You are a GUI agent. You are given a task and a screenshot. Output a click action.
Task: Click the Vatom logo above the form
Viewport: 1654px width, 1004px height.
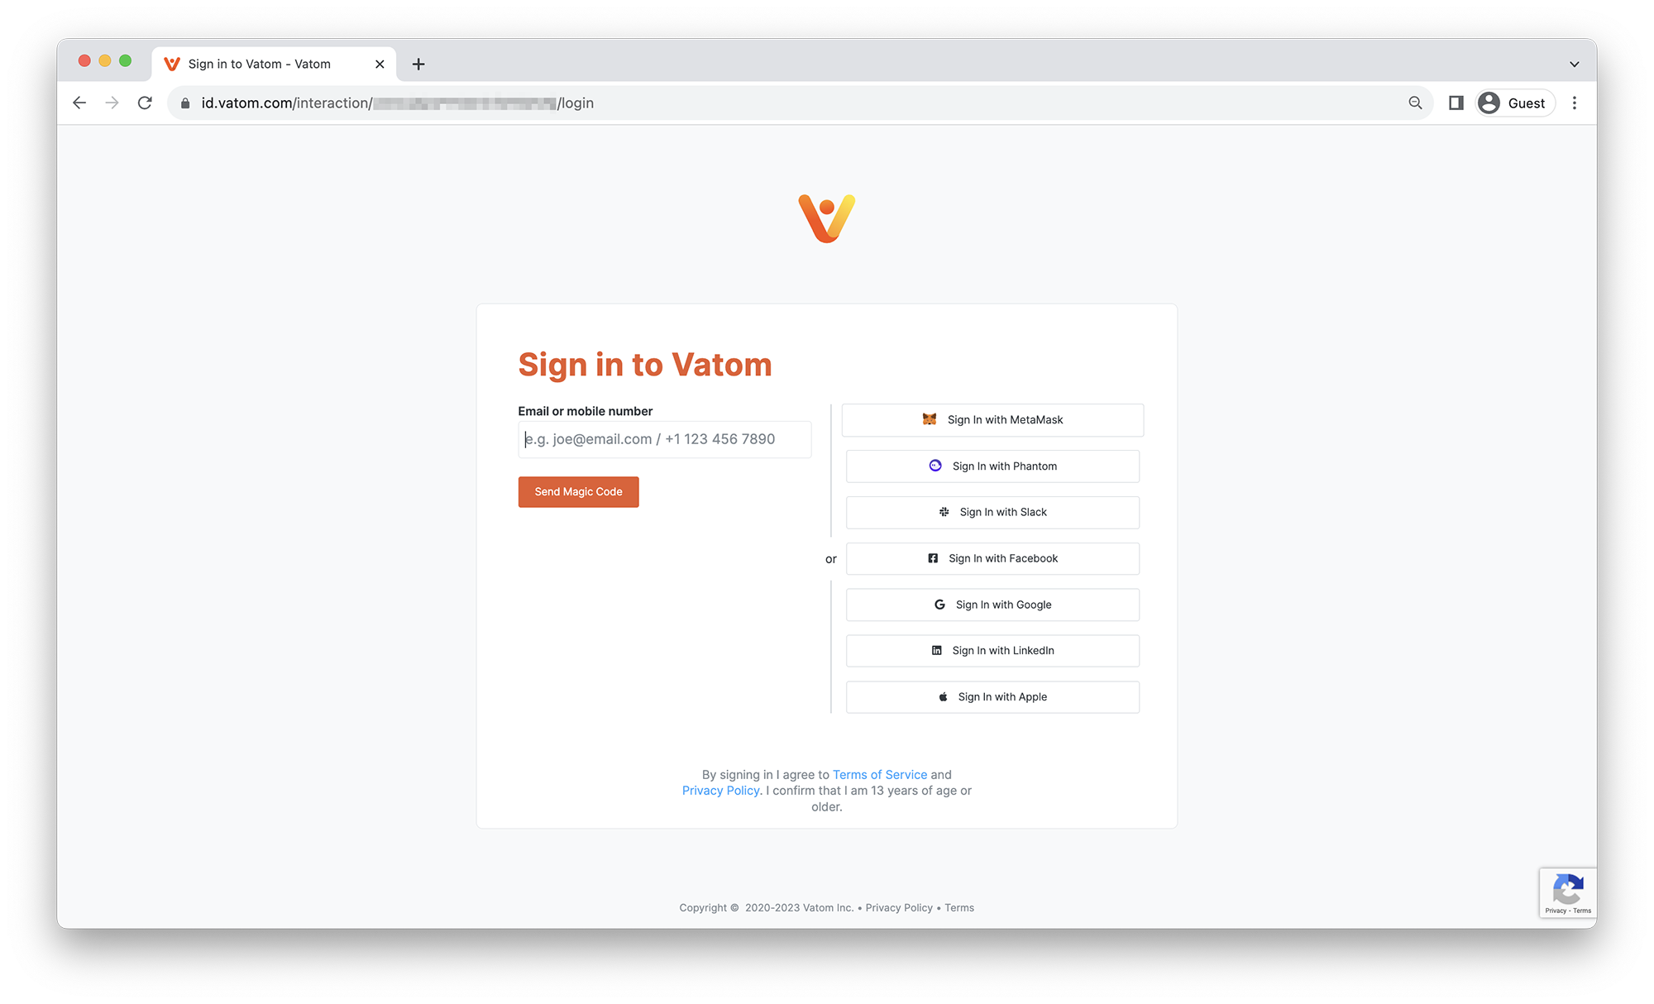(x=826, y=218)
